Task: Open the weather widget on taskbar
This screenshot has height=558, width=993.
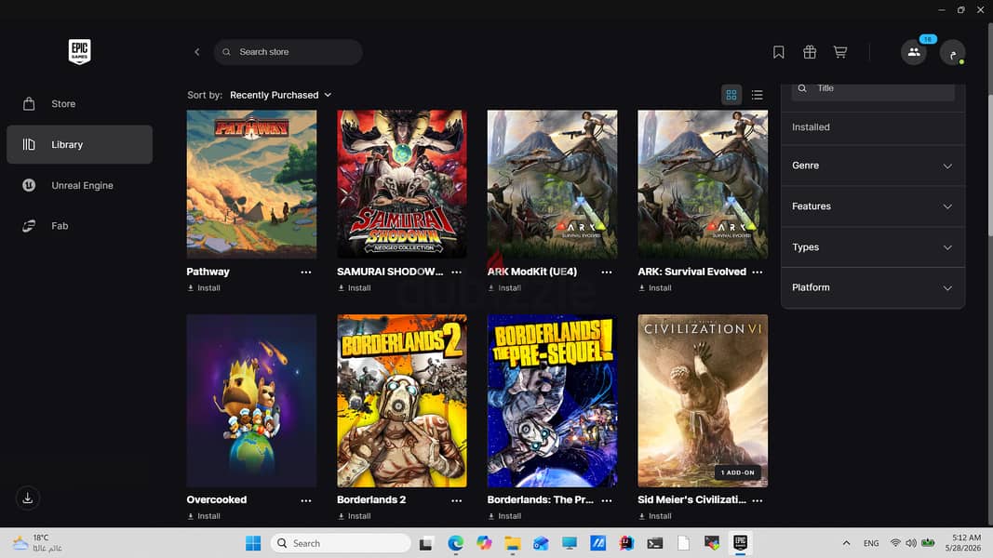Action: (x=39, y=543)
